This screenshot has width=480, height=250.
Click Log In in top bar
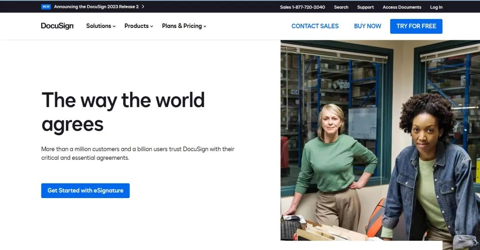click(436, 7)
